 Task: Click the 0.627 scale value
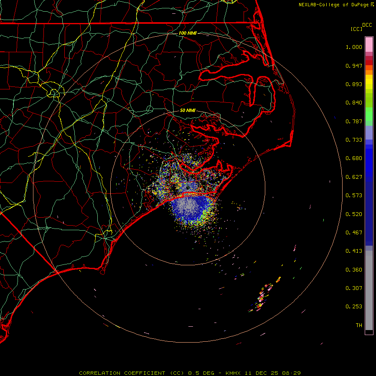[354, 177]
